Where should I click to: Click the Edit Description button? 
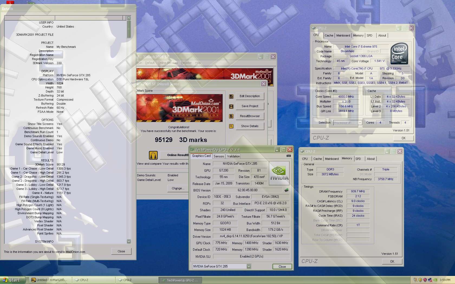(250, 96)
